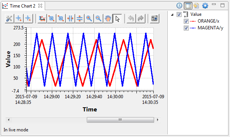Click the 50 value axis label

[x=16, y=78]
